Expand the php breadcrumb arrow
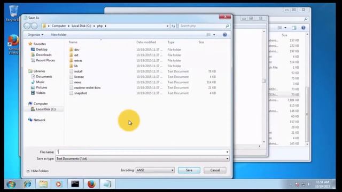The height and width of the screenshot is (192, 342). (x=106, y=26)
